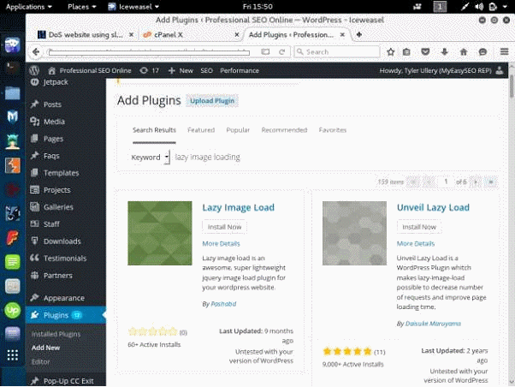Switch to the cPanel X browser tab

[x=190, y=34]
